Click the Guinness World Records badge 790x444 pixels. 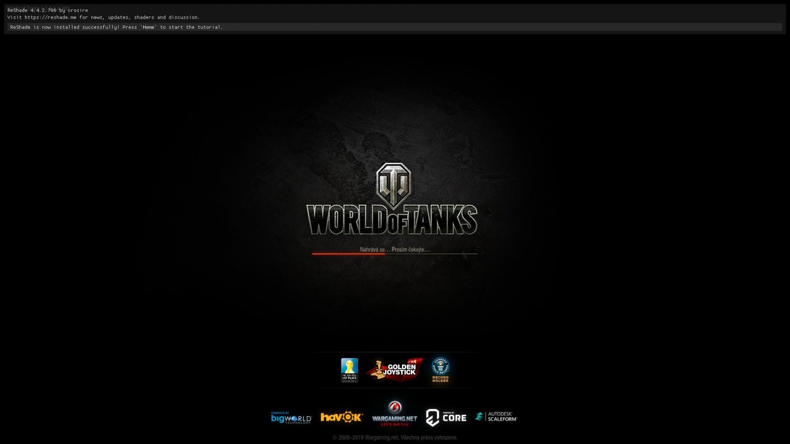440,366
